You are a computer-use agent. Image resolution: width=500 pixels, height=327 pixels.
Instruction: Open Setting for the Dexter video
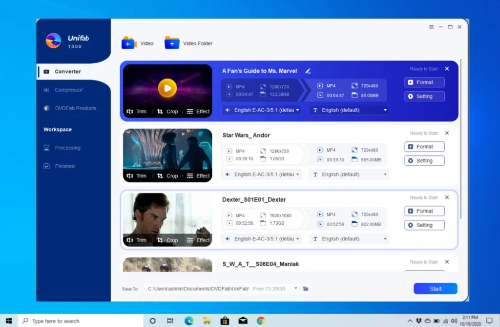point(424,225)
